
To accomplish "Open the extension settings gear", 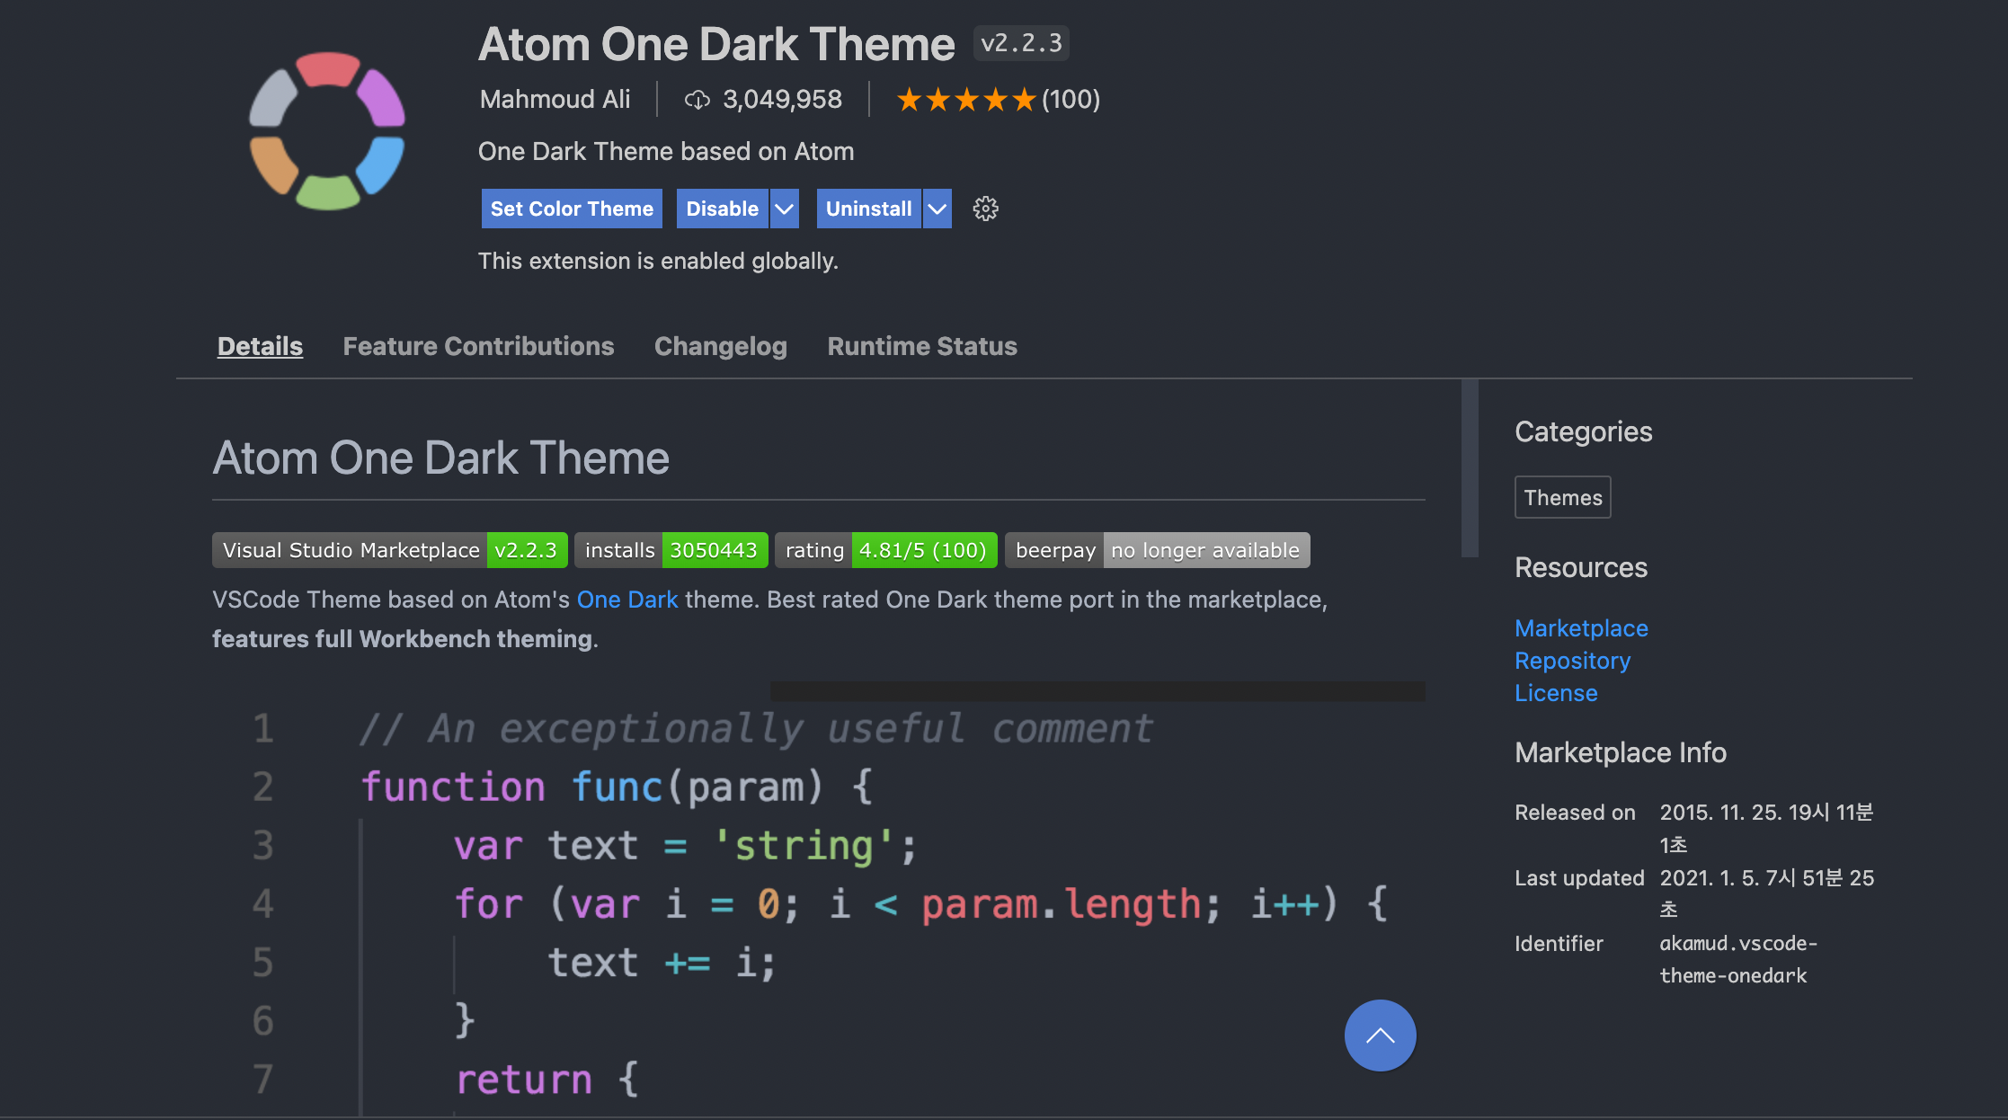I will (x=985, y=209).
